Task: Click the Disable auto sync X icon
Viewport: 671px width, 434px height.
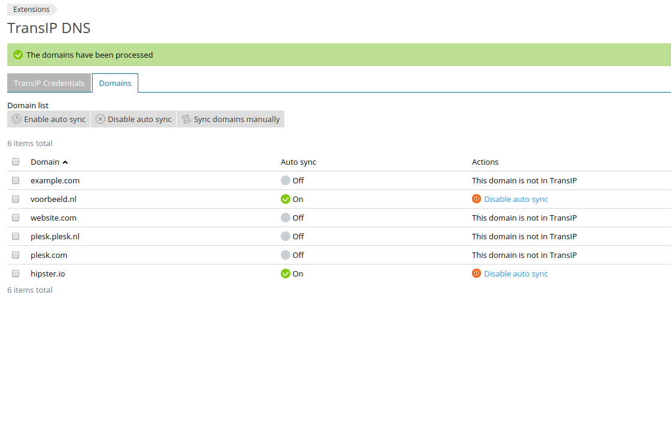Action: click(100, 119)
